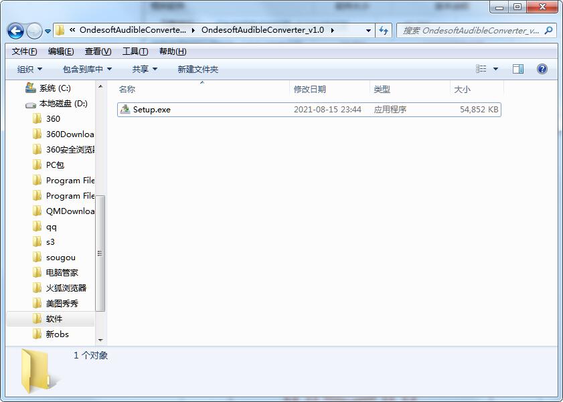The image size is (563, 402).
Task: Click the date 2021-08-15 23:44
Action: coord(327,110)
